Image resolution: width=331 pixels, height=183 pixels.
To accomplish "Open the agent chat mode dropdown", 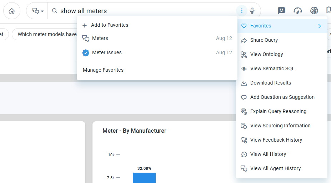I will click(x=38, y=11).
